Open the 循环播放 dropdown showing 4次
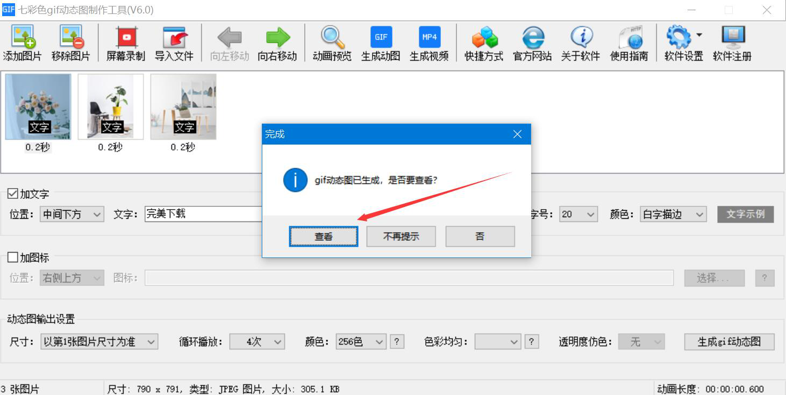Screen dimensions: 786x395 click(x=257, y=342)
